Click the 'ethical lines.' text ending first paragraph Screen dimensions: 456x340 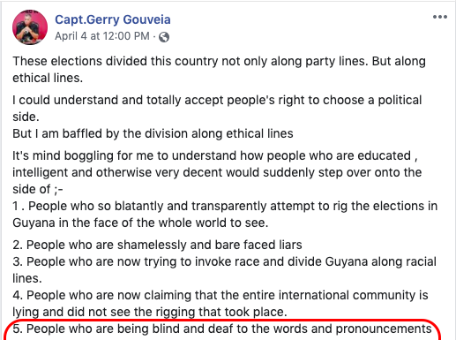[48, 78]
